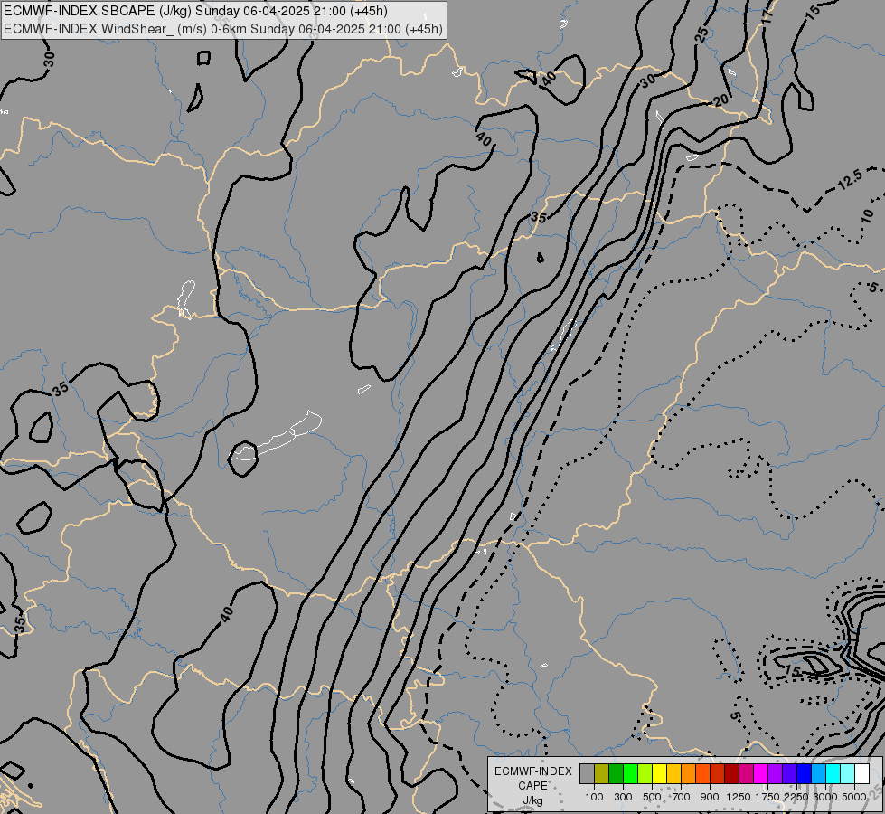Pick the pure yellow legend swatch
885x814 pixels.
point(659,774)
